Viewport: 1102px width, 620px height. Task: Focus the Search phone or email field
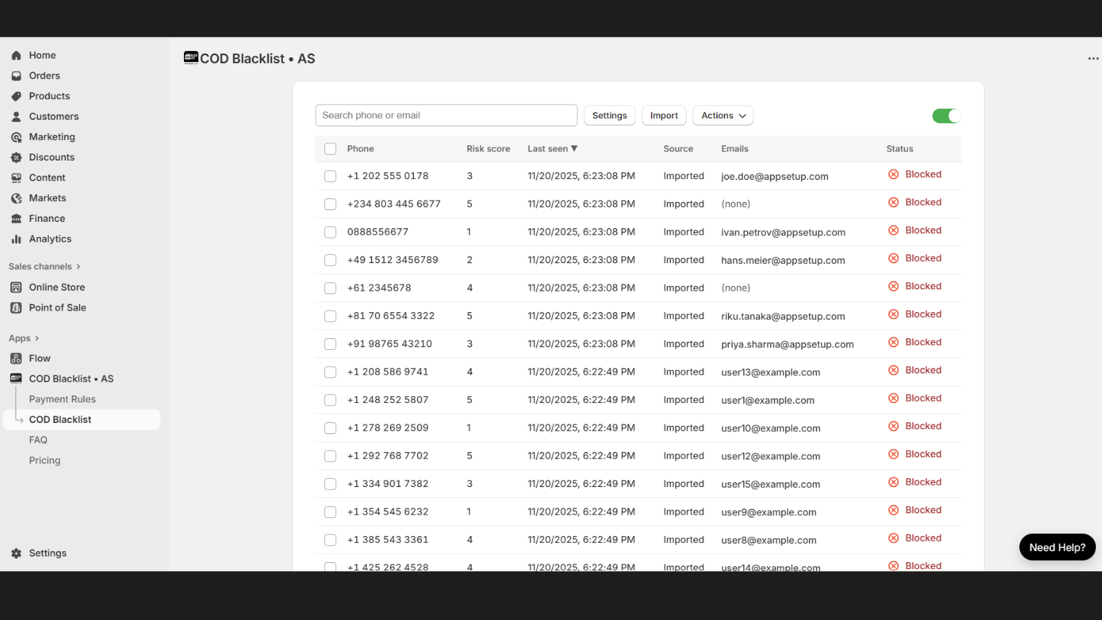click(446, 116)
